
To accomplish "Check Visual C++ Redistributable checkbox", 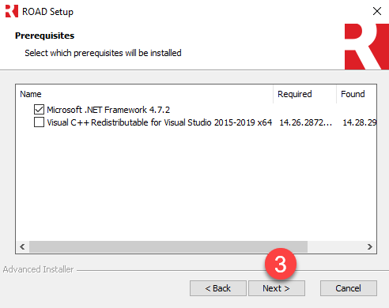I will tap(39, 122).
